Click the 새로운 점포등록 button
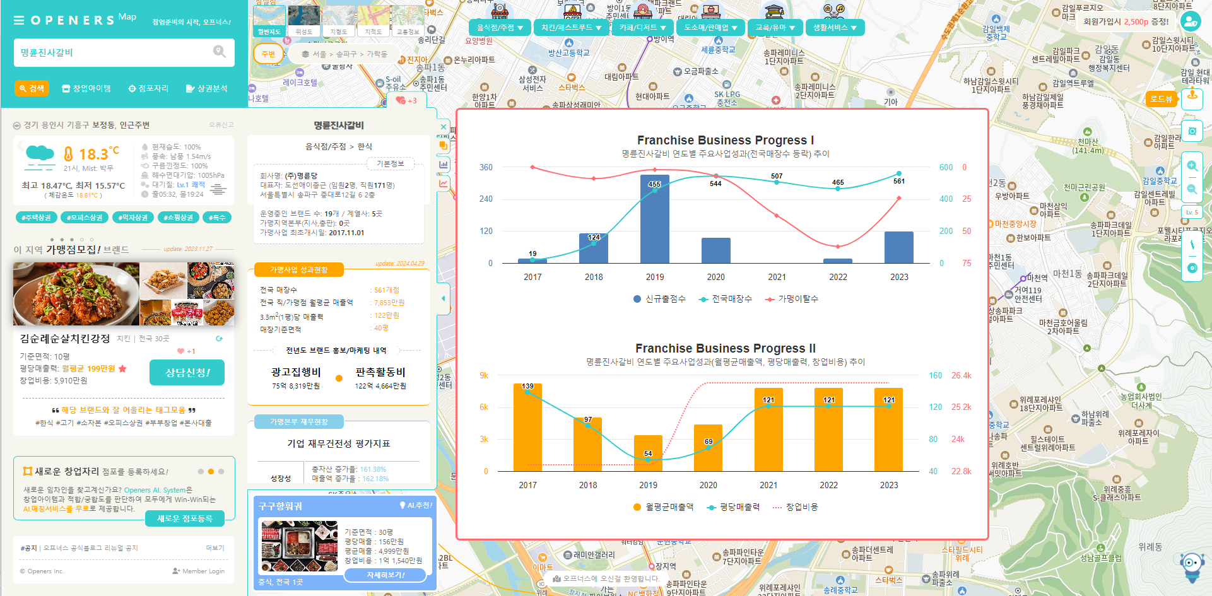The width and height of the screenshot is (1212, 596). pyautogui.click(x=184, y=518)
